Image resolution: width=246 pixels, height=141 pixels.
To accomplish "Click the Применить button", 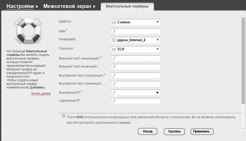I will pos(202,131).
